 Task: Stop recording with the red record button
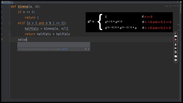pos(176,40)
